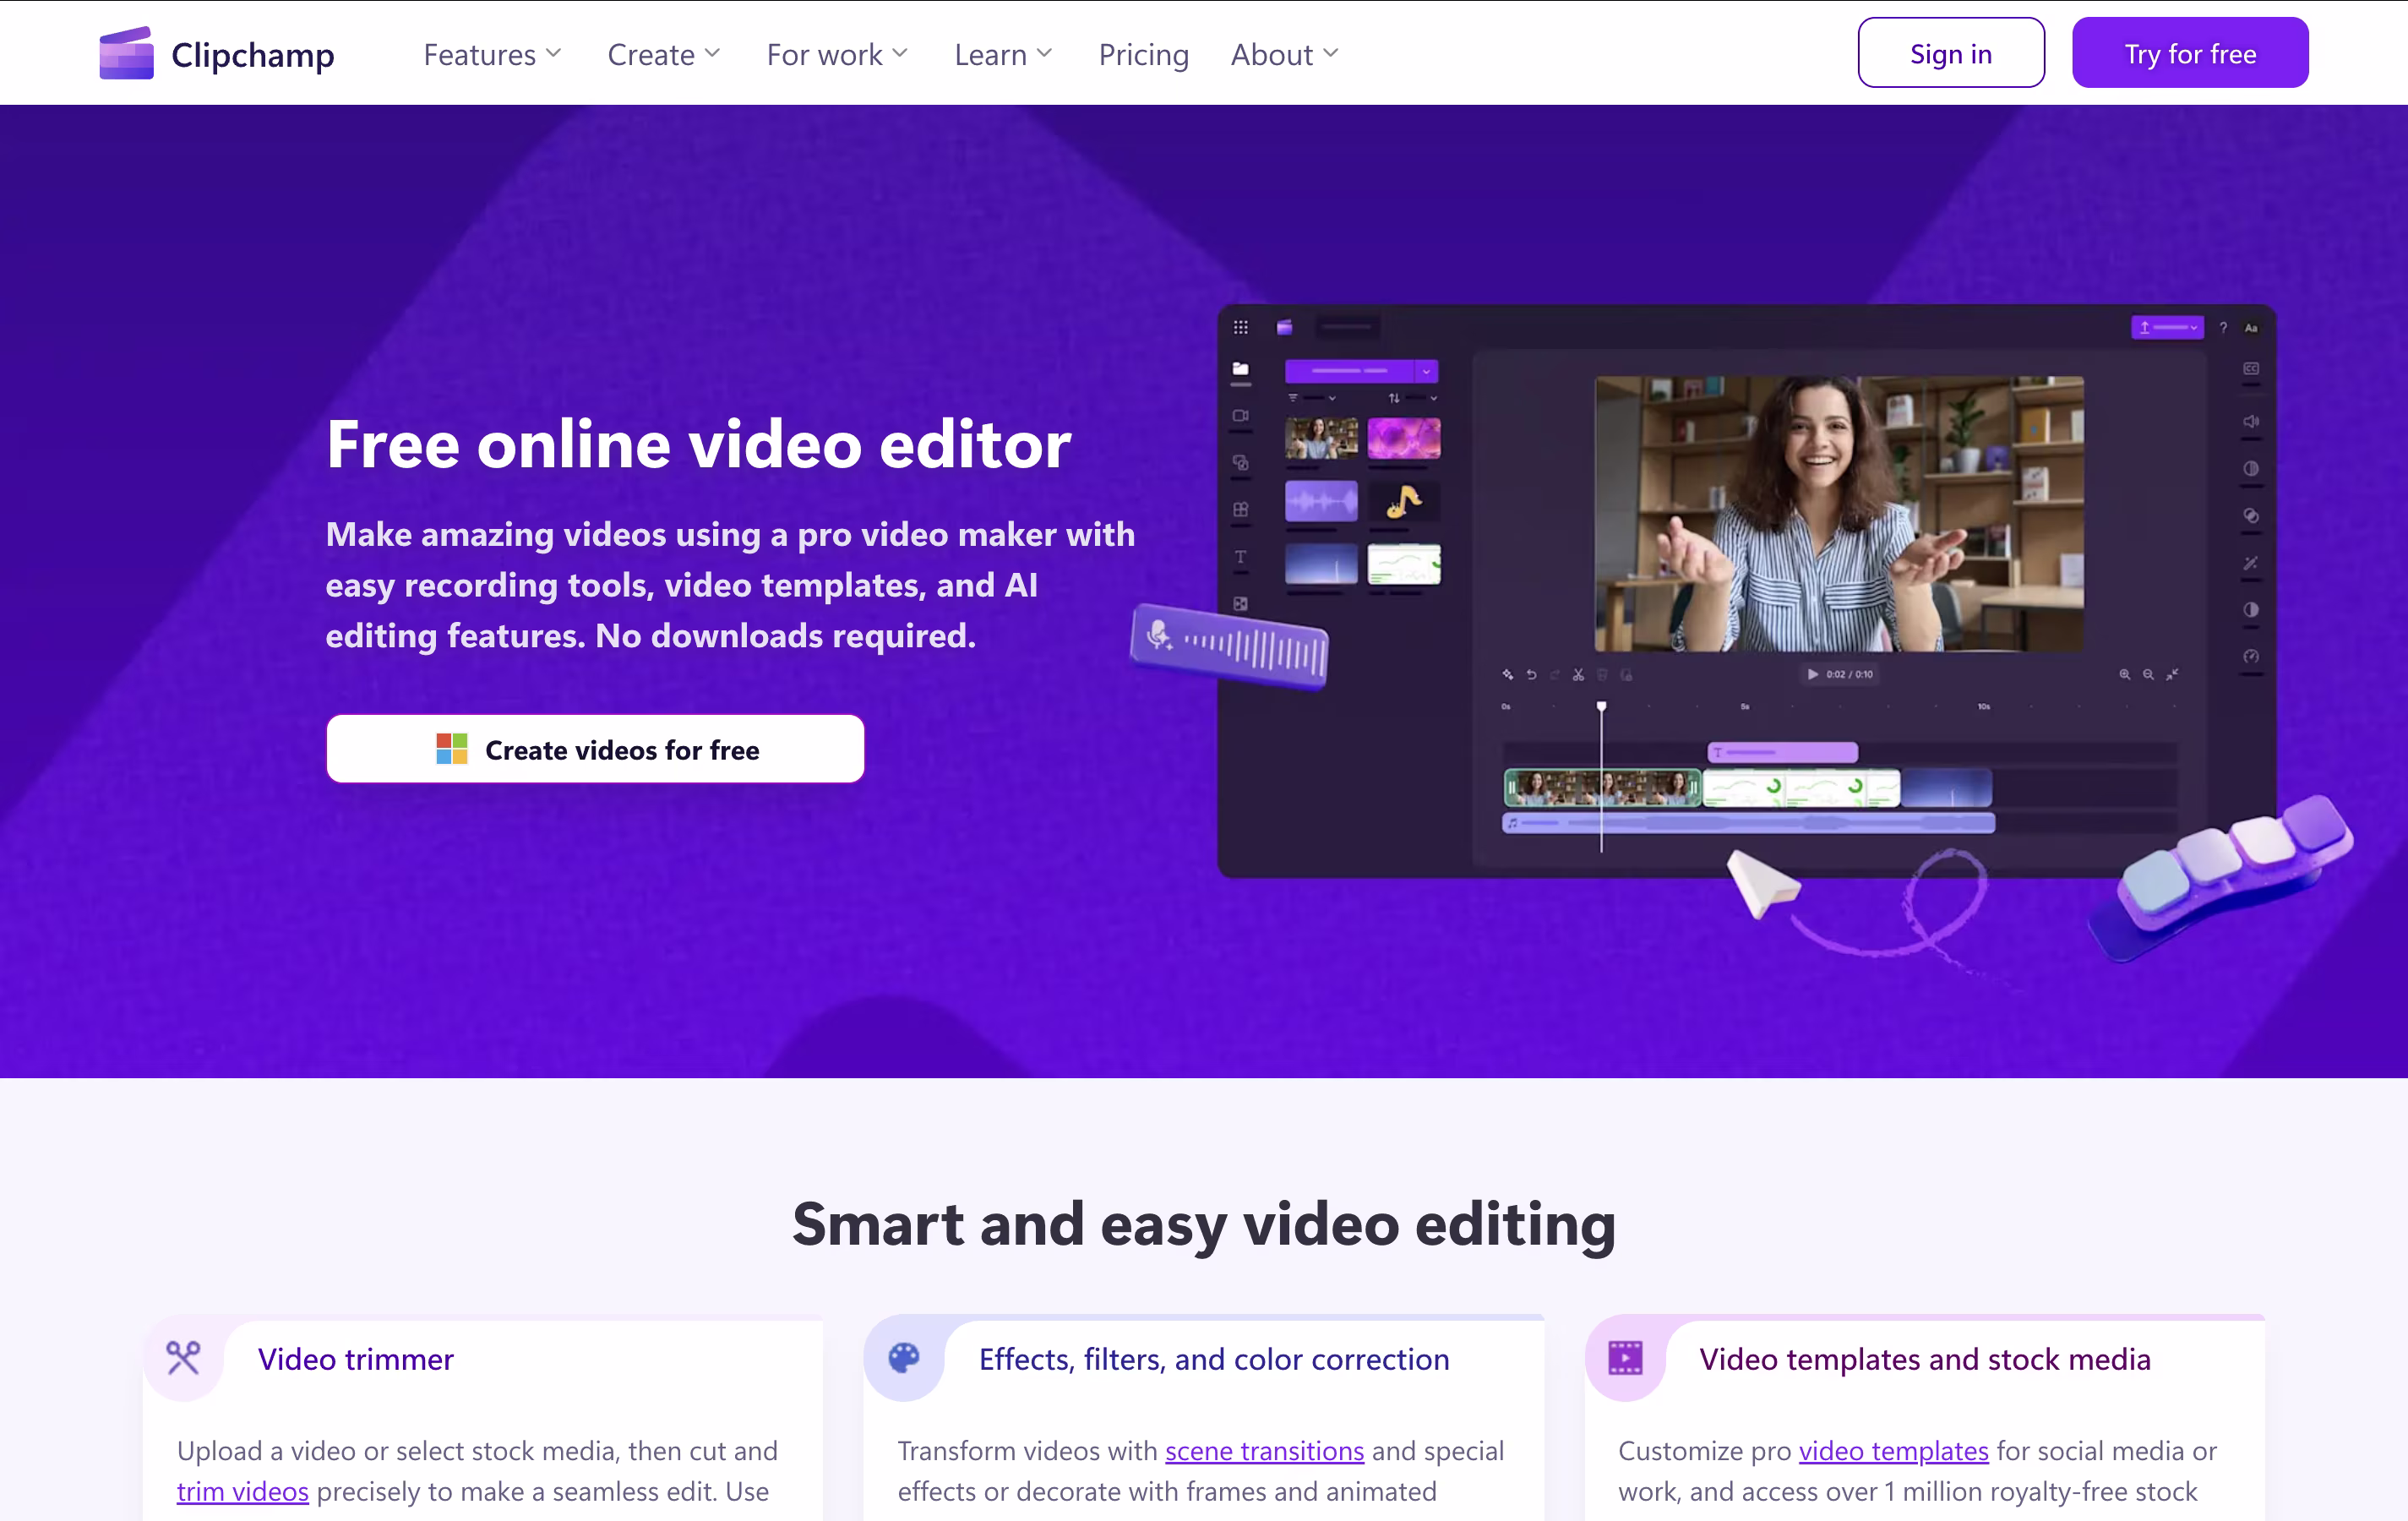Open Video templates and stock media title
Viewport: 2408px width, 1521px height.
(1924, 1359)
